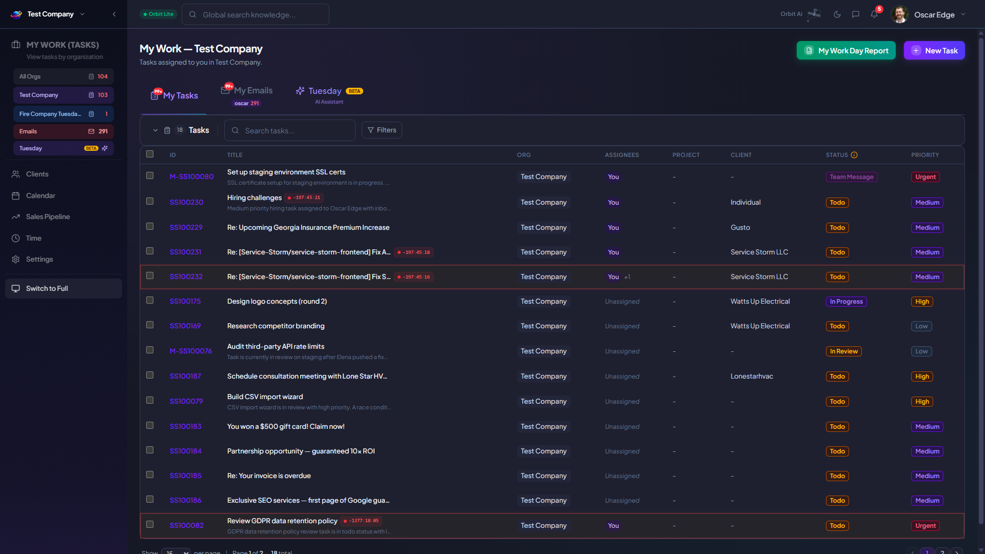Collapse the 18 Tasks section chevron
The image size is (985, 554).
[x=155, y=130]
